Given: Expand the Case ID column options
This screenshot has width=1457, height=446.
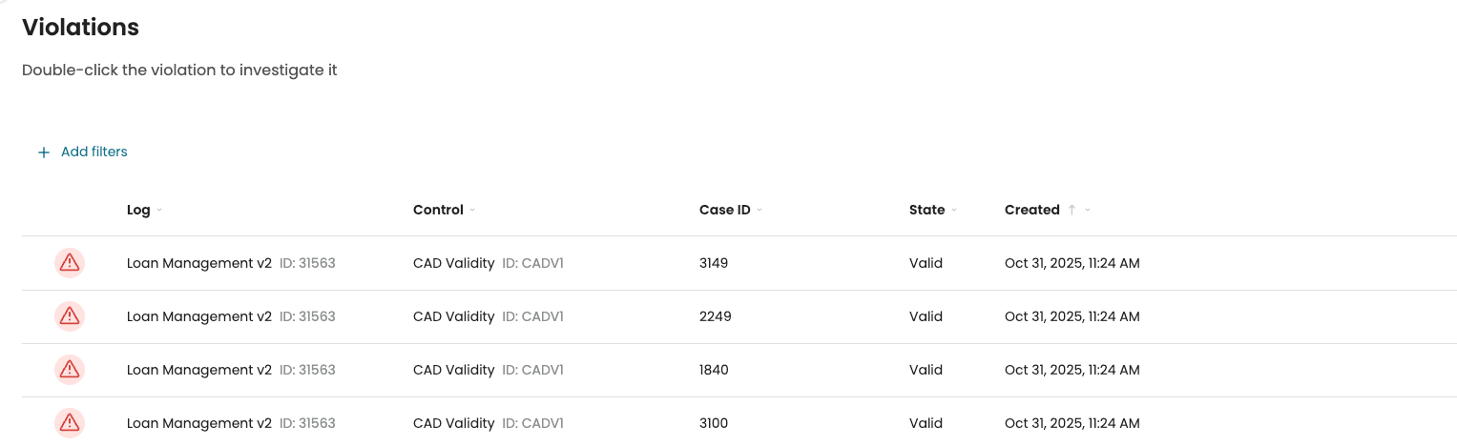Looking at the screenshot, I should (760, 211).
